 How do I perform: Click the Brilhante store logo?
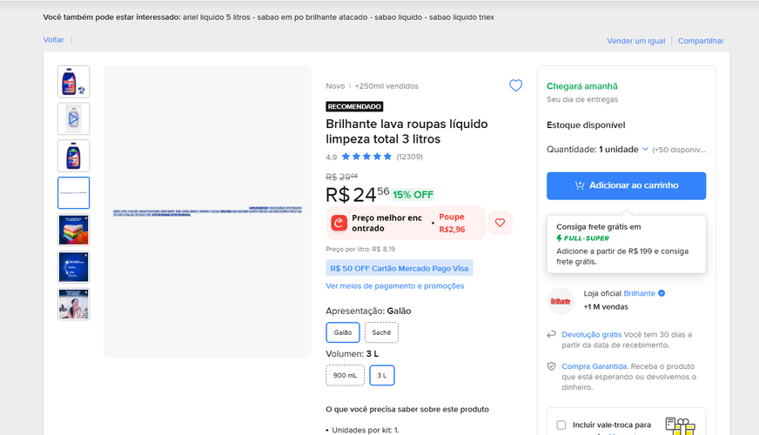click(x=561, y=301)
